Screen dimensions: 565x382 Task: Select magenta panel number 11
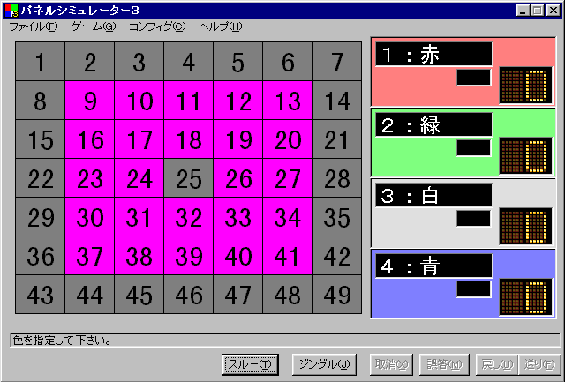click(188, 100)
